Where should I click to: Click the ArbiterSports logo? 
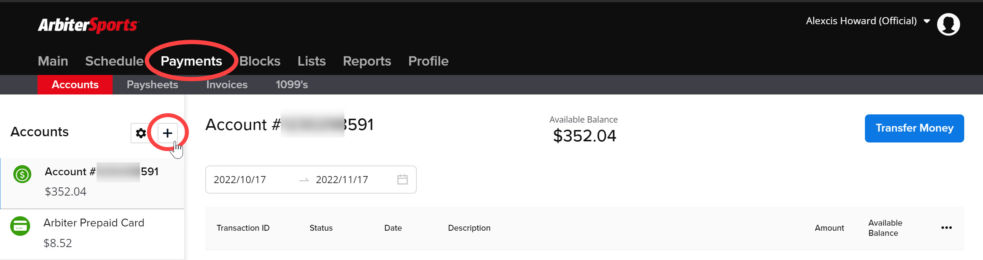pyautogui.click(x=88, y=25)
